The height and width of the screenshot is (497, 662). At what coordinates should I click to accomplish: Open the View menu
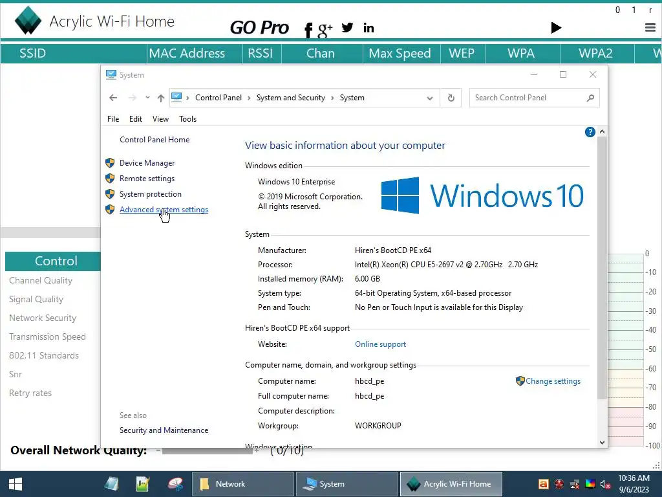click(x=160, y=119)
